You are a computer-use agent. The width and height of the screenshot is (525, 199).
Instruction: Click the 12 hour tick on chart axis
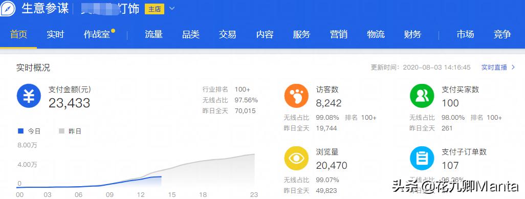click(x=141, y=194)
